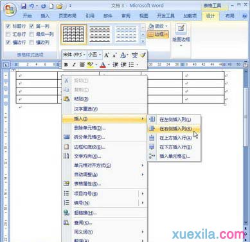Choose 插入单元格 from submenu

pyautogui.click(x=174, y=156)
